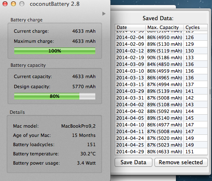
Task: Select the 2014-04-10 saved row
Action: [x=161, y=125]
